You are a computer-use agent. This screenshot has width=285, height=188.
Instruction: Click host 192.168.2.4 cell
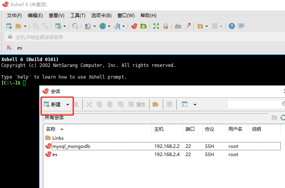point(167,155)
